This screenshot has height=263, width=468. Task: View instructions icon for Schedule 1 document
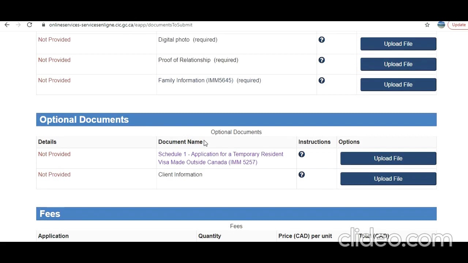[302, 155]
